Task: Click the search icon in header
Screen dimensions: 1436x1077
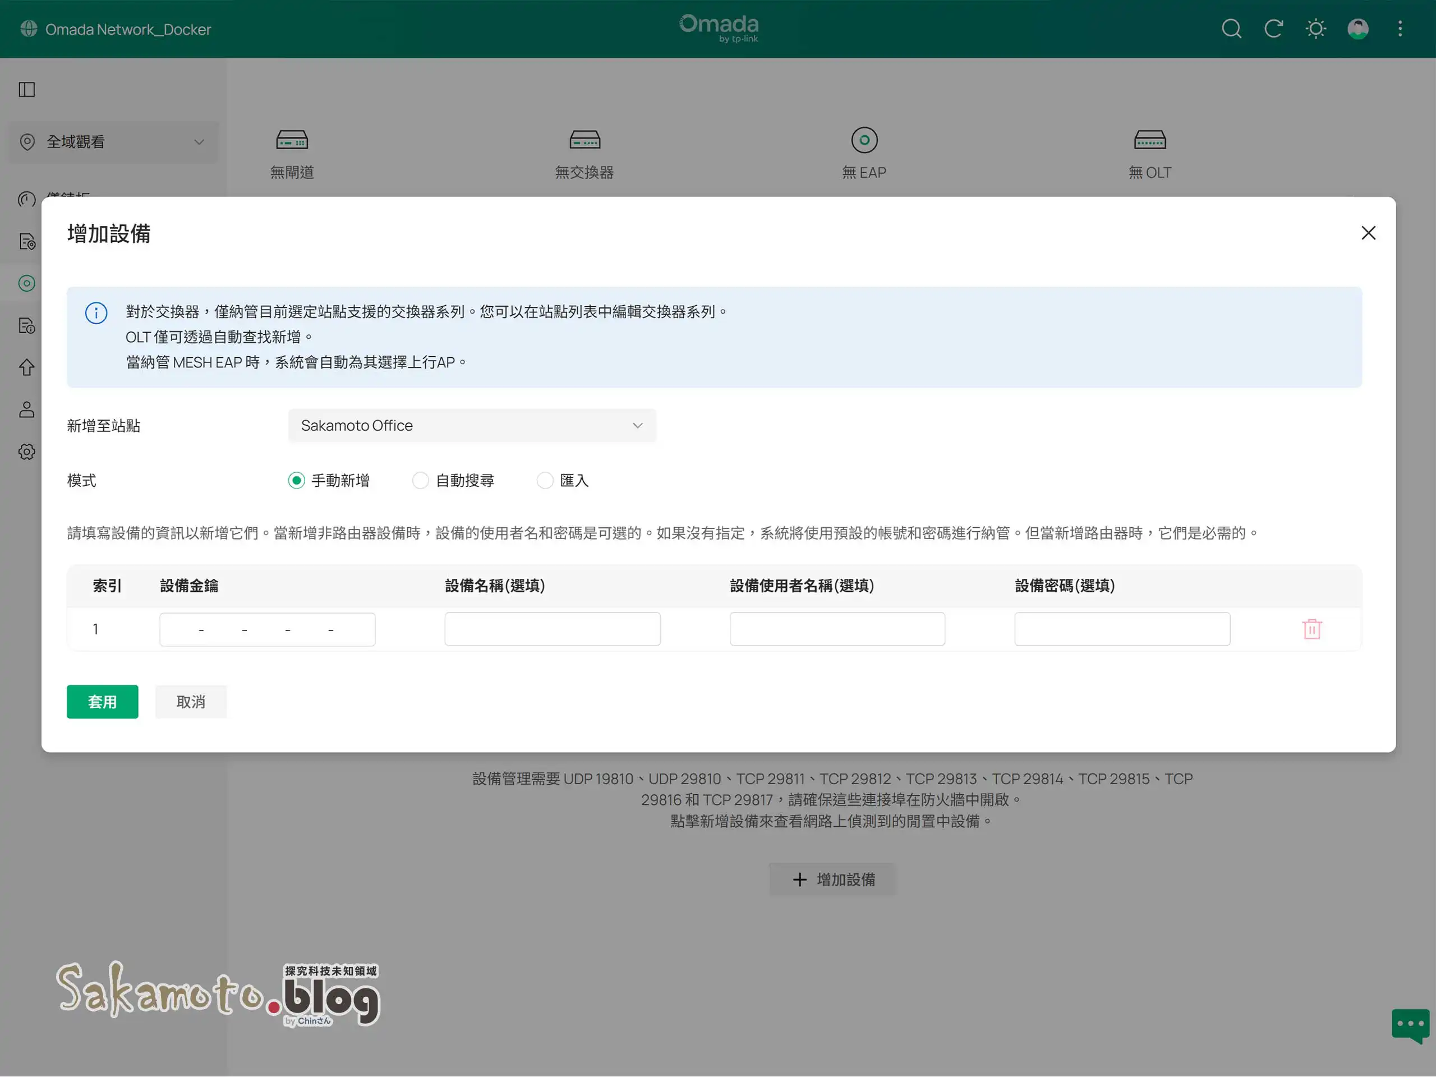Action: coord(1231,29)
